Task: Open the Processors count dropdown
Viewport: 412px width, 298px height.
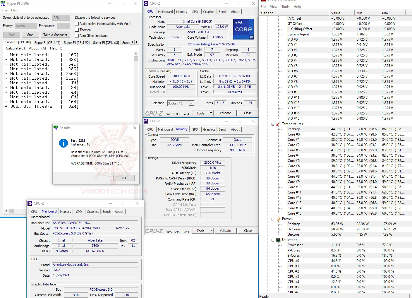Action: (63, 26)
